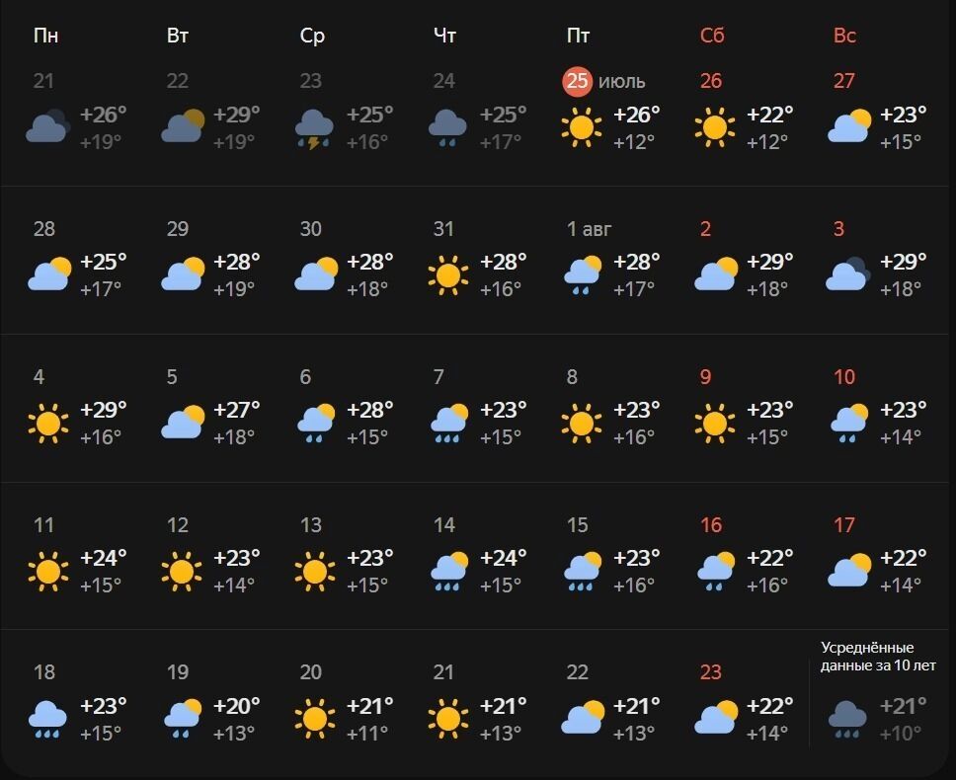Select the rain cloud icon for August 18

click(x=48, y=719)
